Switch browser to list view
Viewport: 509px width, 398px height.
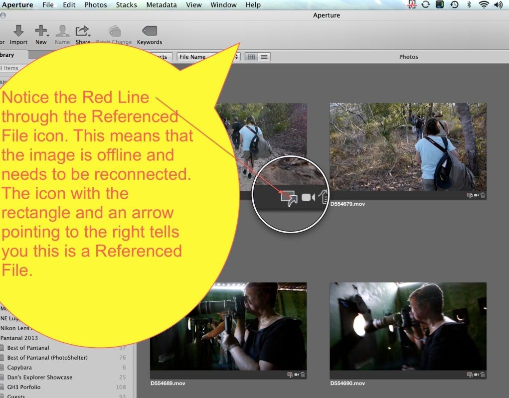(264, 57)
